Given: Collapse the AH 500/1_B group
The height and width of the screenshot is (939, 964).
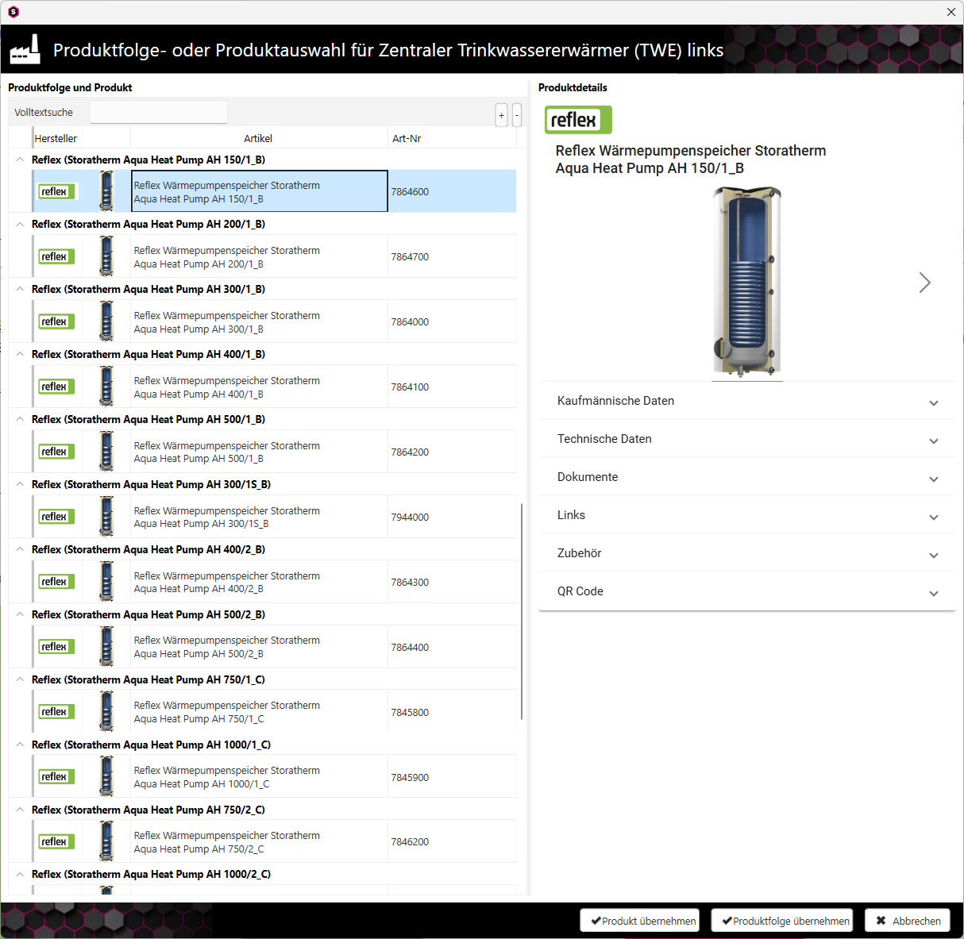Looking at the screenshot, I should click(20, 419).
